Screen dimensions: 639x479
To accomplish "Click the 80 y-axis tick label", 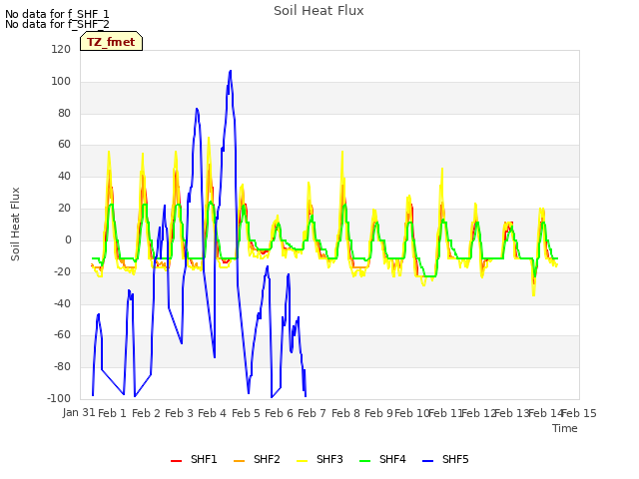I will click(64, 113).
